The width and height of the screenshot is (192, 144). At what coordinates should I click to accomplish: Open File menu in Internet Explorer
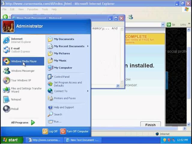4,9
